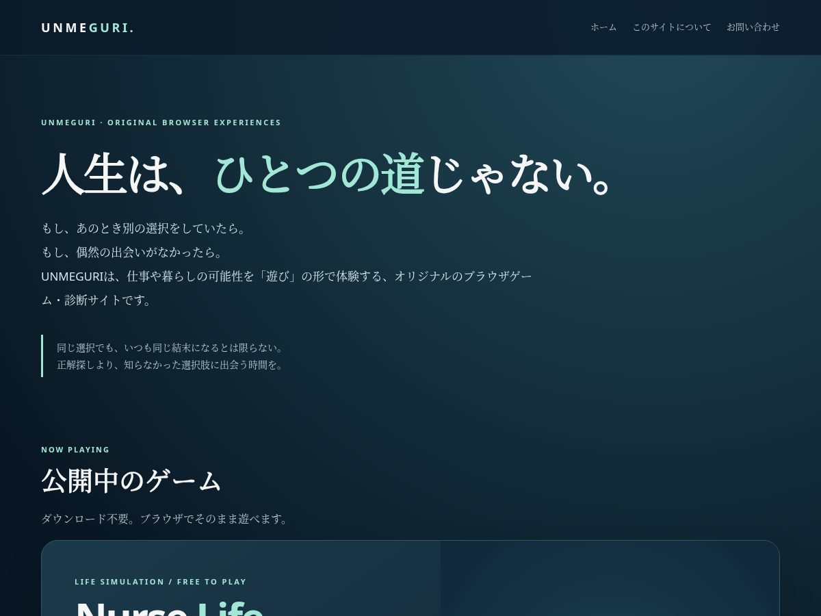Screen dimensions: 821x616
Task: Click paragraph starting UNMEGURIは、仕事や暮らしの可能性を
Action: [x=287, y=288]
